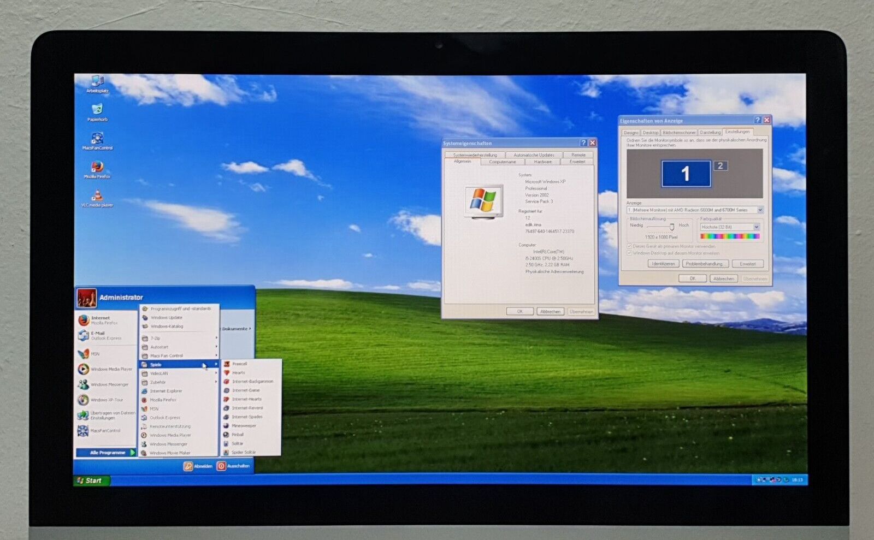The width and height of the screenshot is (874, 540).
Task: Click the Identifizieren button
Action: point(663,264)
